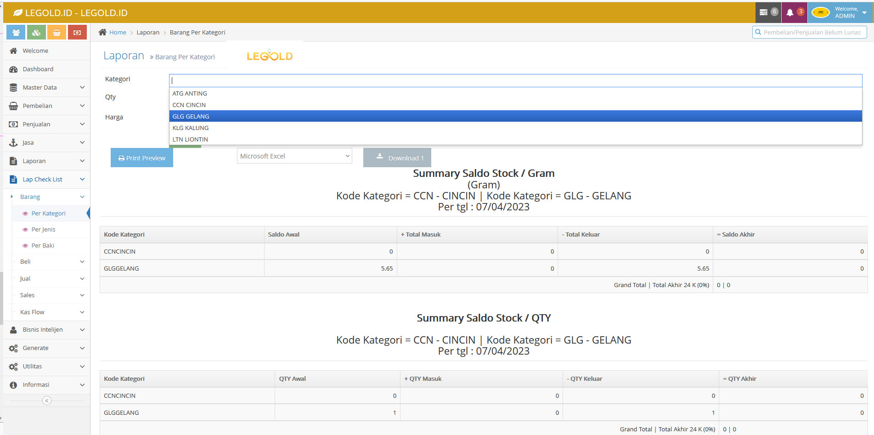The image size is (874, 435).
Task: Select CCN CINCIN in the Kategori list
Action: click(189, 105)
